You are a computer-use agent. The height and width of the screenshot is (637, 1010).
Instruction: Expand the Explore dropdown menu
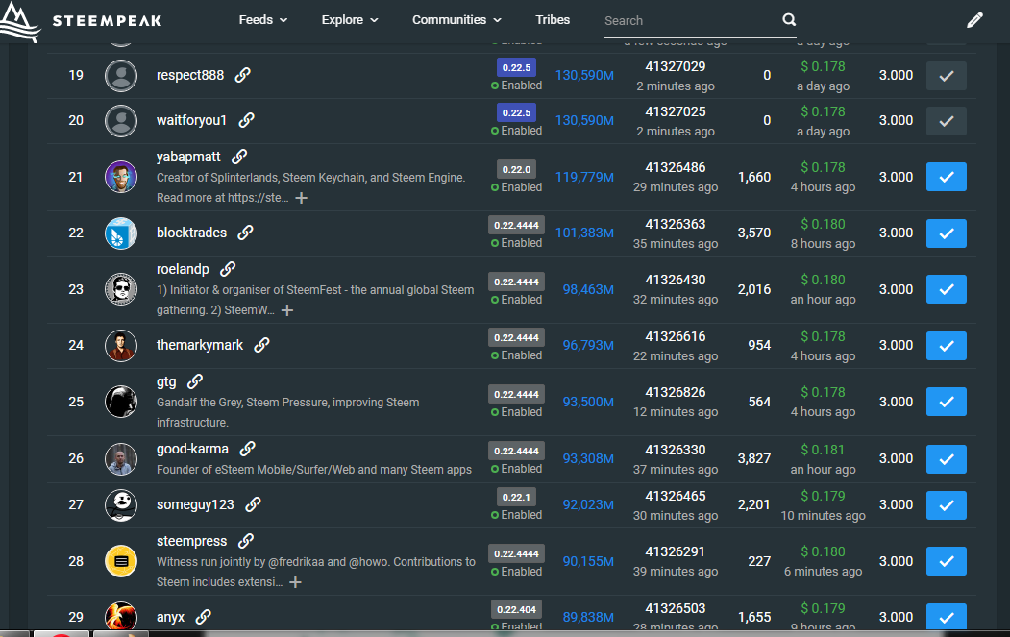pos(350,20)
